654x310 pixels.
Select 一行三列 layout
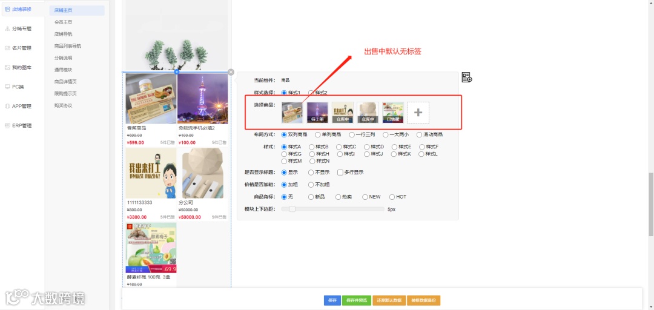[x=352, y=135]
